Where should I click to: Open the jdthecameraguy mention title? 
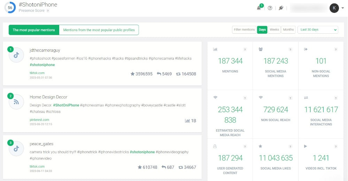click(45, 50)
